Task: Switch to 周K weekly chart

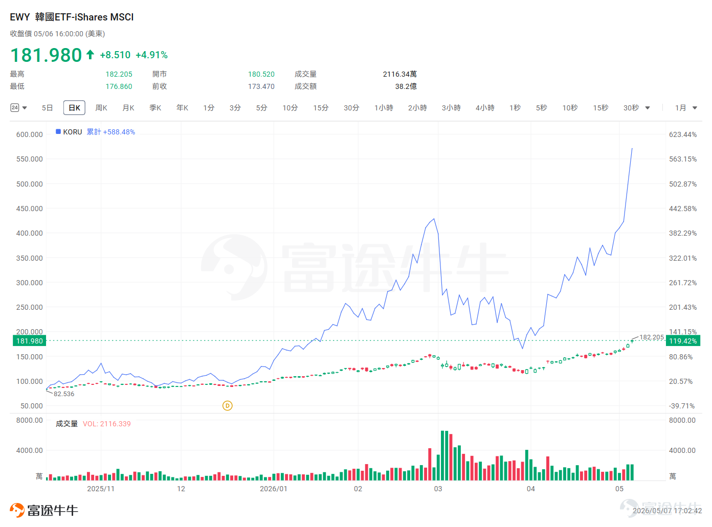Action: pos(101,108)
